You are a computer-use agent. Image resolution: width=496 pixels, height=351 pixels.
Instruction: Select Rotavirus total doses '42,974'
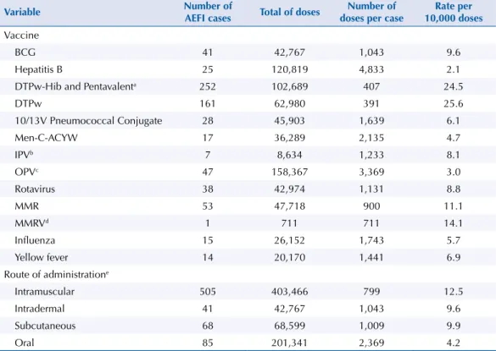click(x=290, y=189)
